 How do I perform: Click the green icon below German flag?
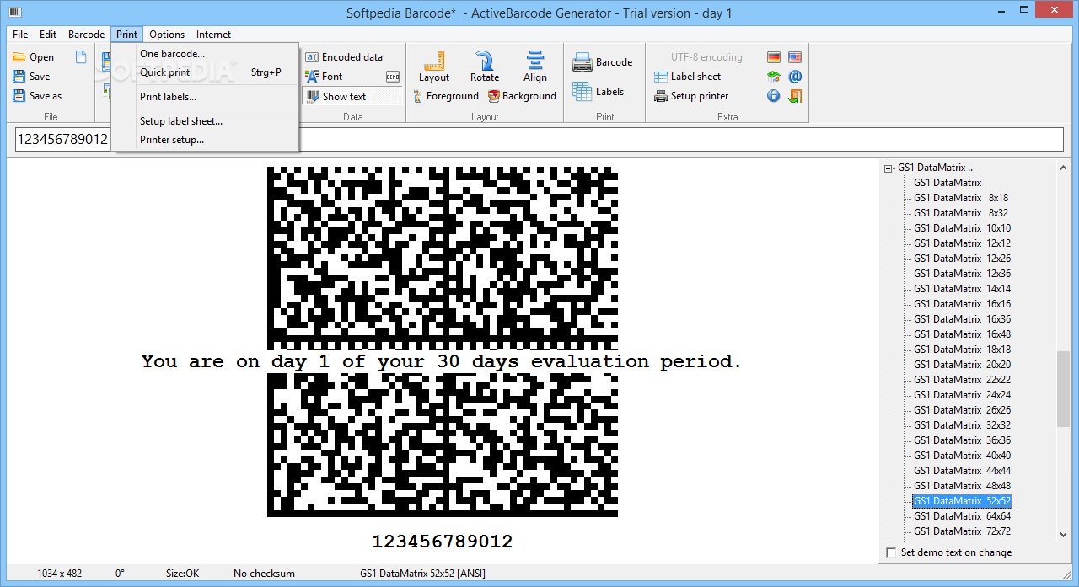(774, 77)
